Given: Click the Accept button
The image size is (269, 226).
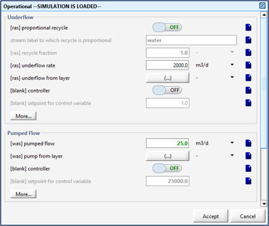Looking at the screenshot, I should [211, 216].
